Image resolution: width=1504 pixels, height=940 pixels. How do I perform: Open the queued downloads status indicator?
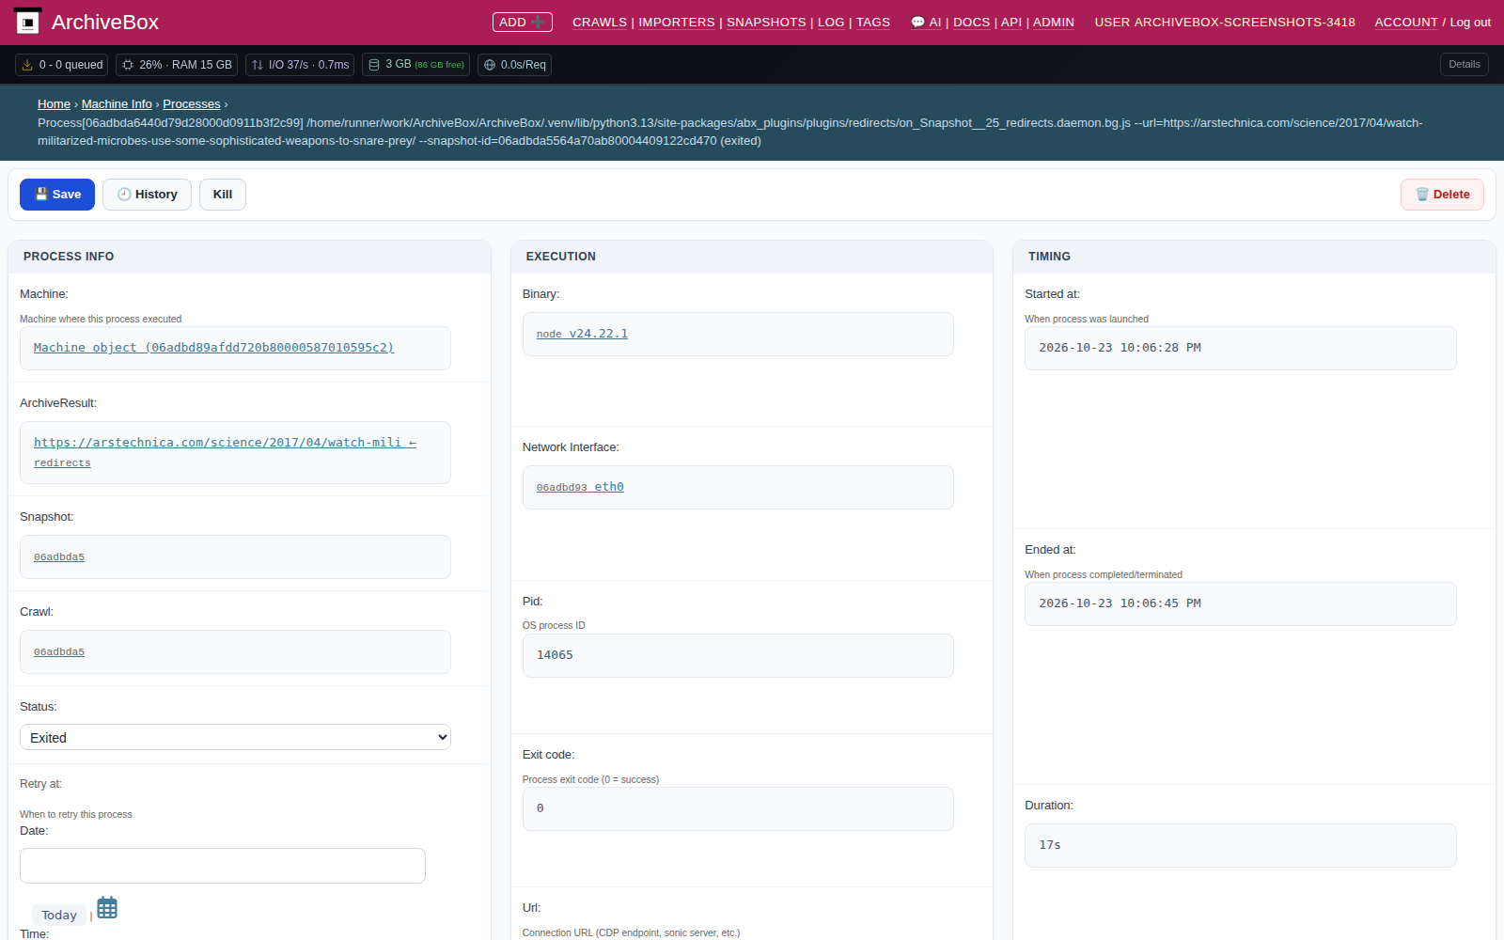click(x=62, y=65)
